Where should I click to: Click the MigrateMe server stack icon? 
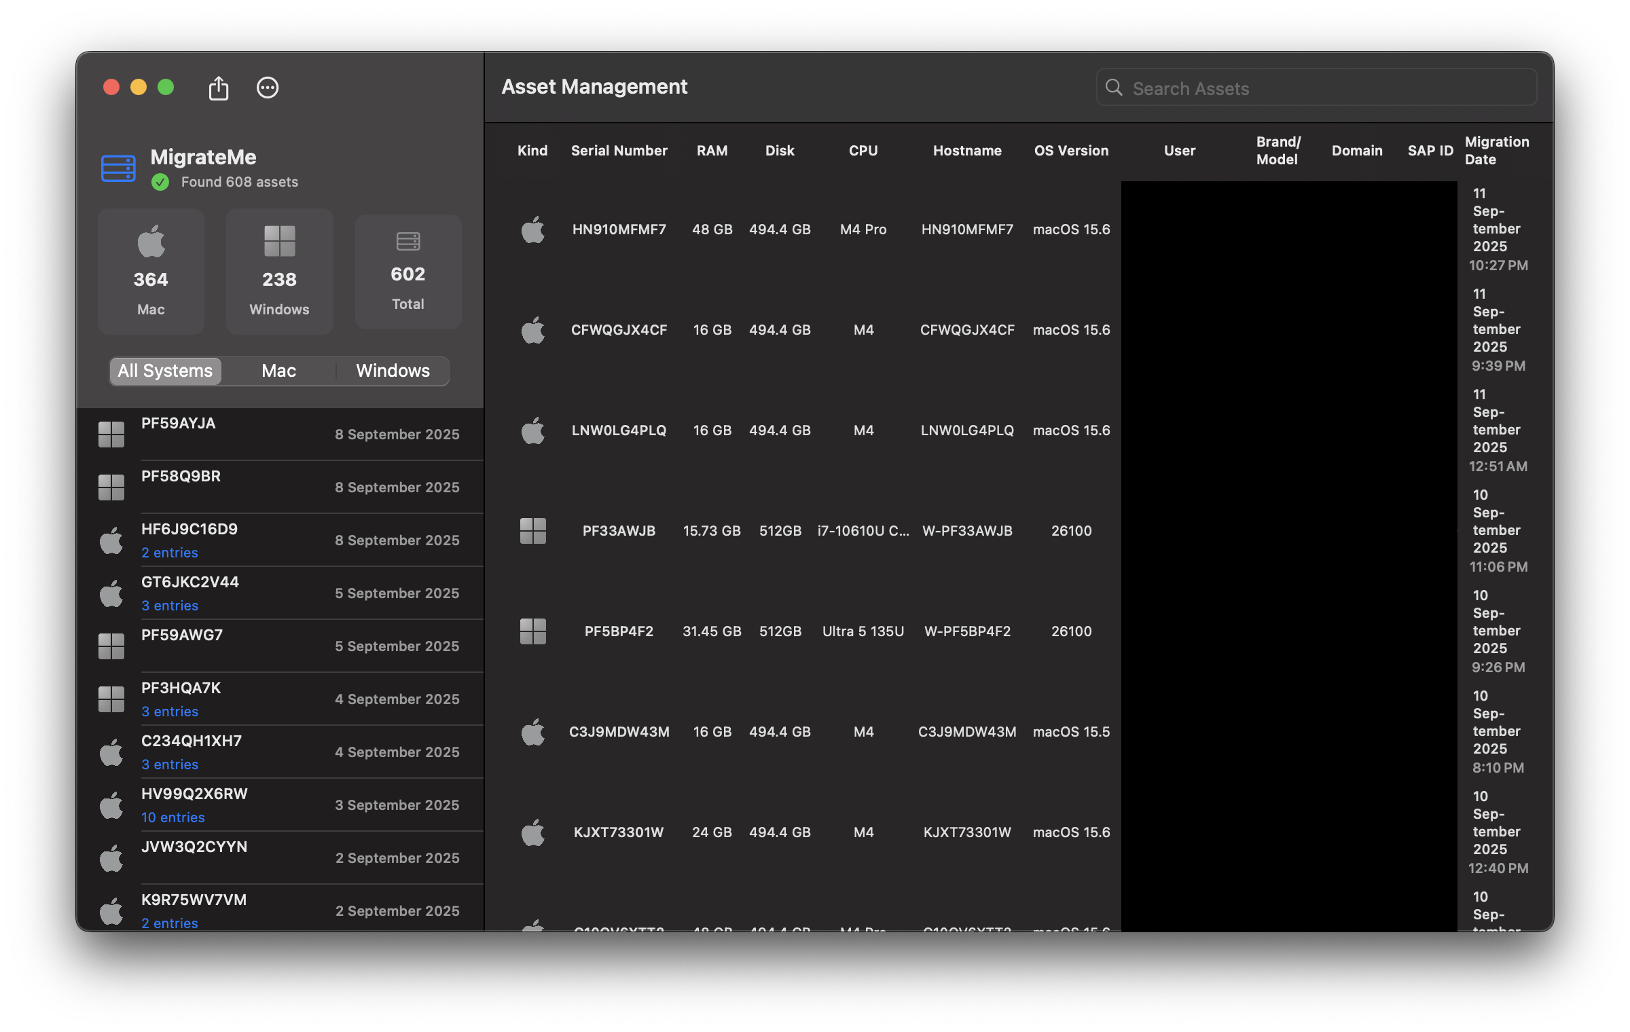118,168
